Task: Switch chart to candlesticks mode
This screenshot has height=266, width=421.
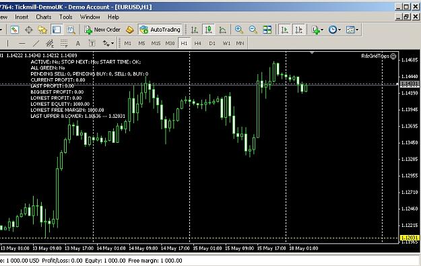Action: [209, 30]
